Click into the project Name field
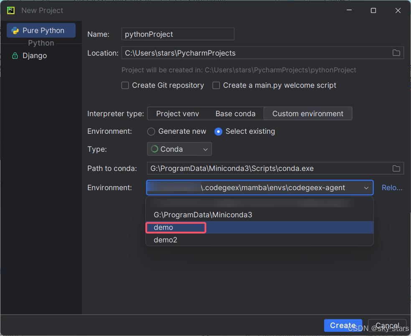Viewport: 411px width, 336px height. [x=178, y=34]
